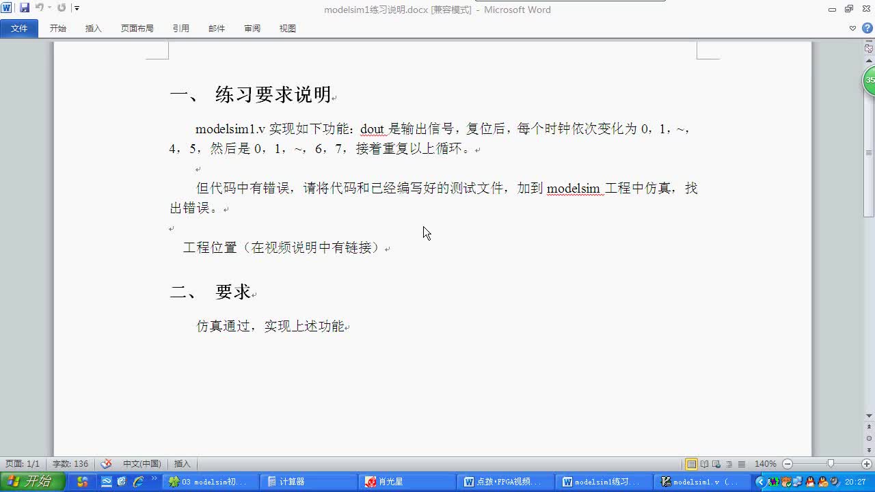Expand hidden system tray icons arrow
This screenshot has height=492, width=875.
[760, 482]
